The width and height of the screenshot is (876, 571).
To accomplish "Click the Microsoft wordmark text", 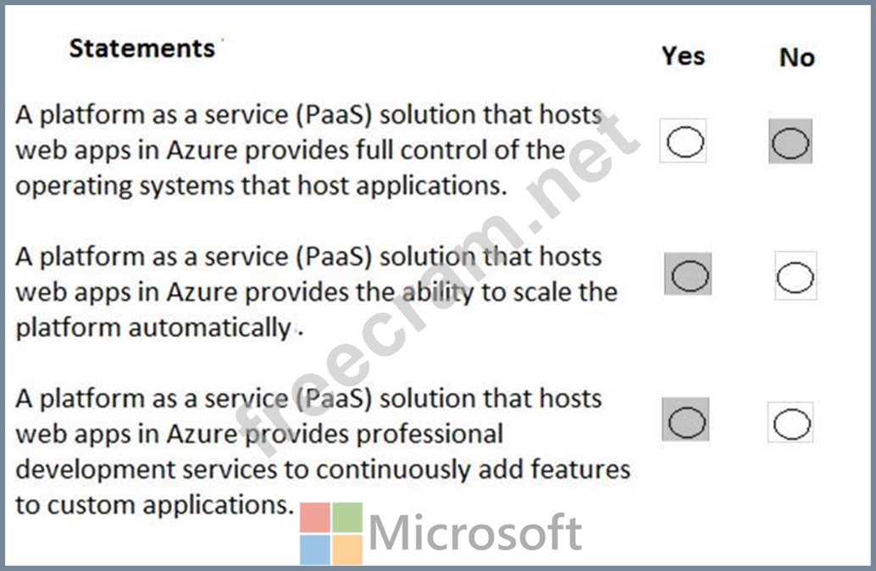I will pos(475,534).
